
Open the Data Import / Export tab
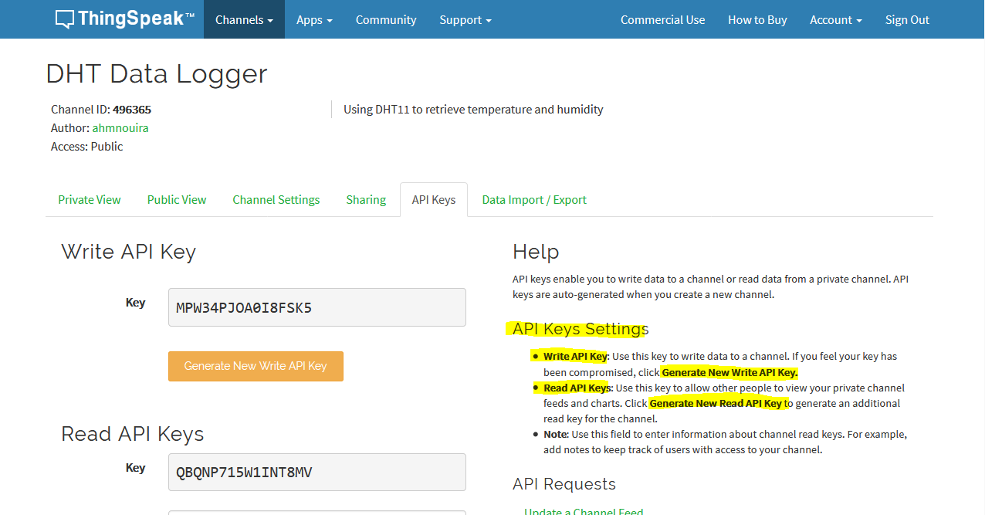click(534, 199)
